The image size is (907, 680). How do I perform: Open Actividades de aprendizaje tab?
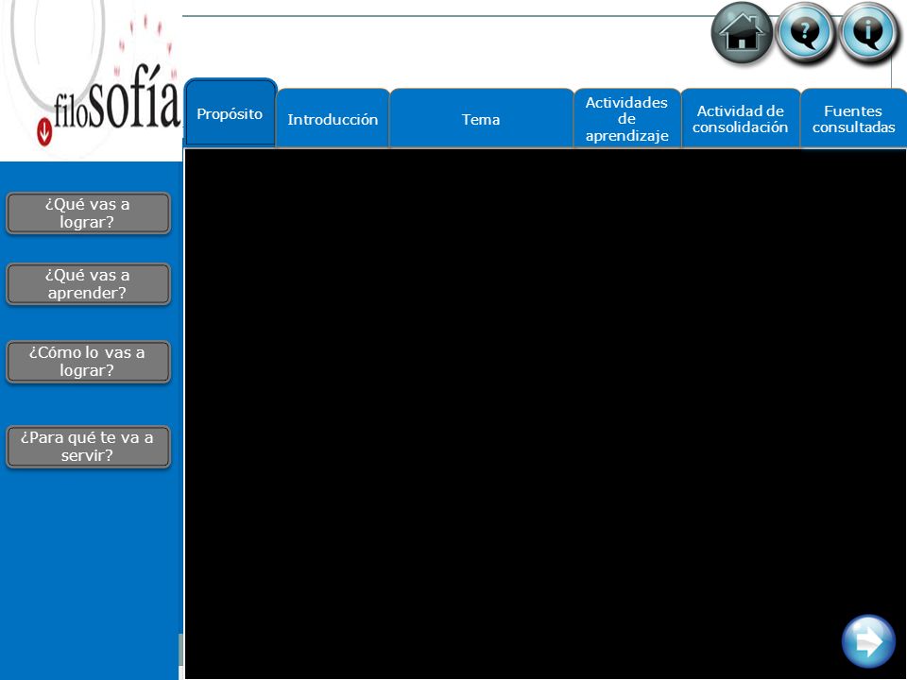coord(627,119)
